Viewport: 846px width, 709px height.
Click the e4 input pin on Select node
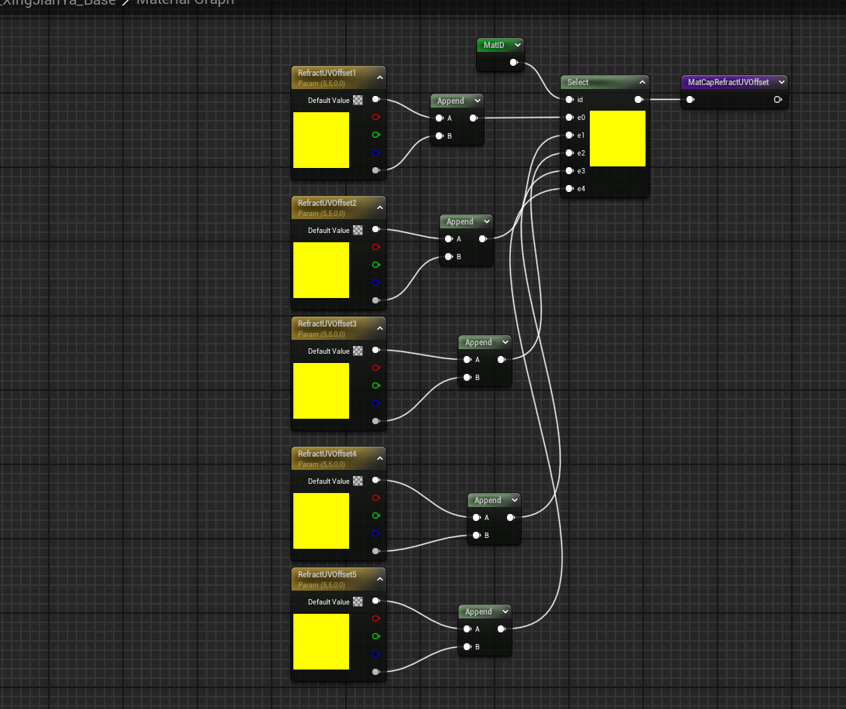tap(569, 189)
